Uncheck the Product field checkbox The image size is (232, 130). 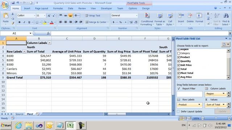point(179,57)
